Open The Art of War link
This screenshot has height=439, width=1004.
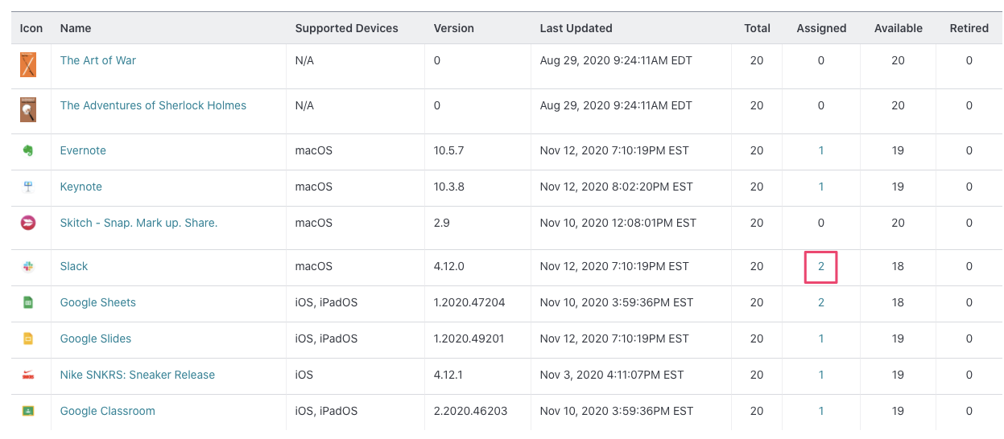[98, 60]
